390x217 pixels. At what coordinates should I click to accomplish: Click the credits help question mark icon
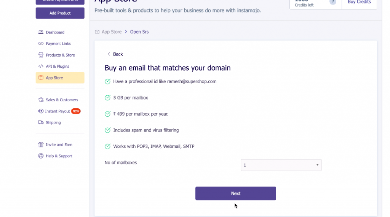(x=333, y=2)
